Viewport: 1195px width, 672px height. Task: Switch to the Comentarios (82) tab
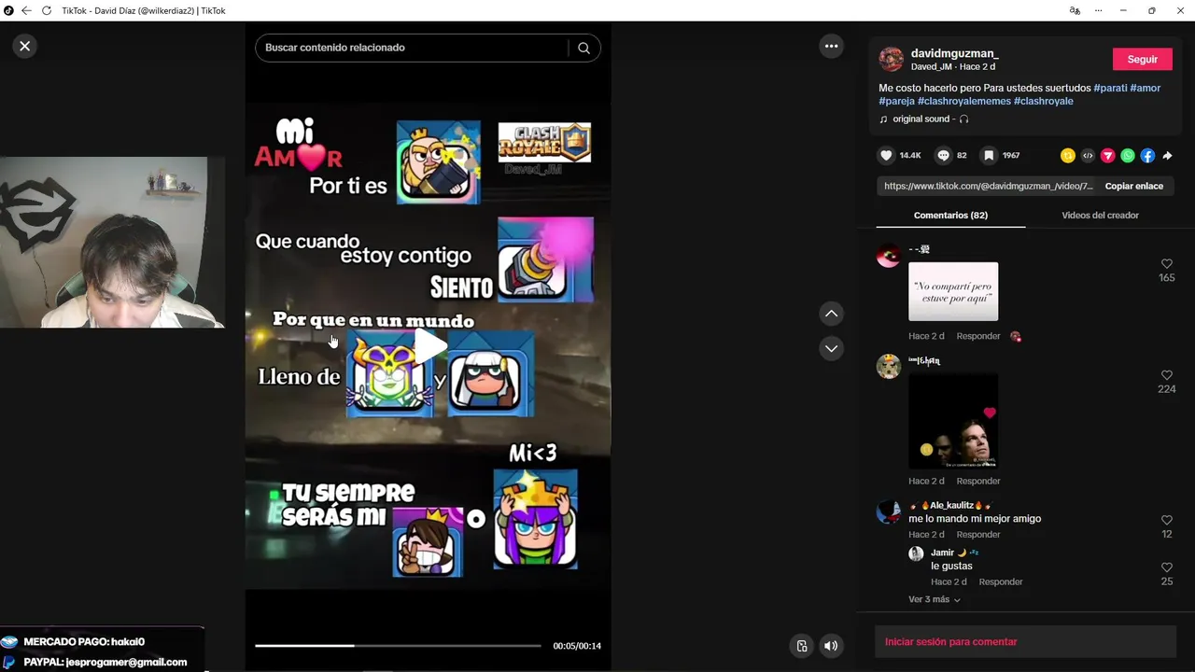click(x=950, y=216)
